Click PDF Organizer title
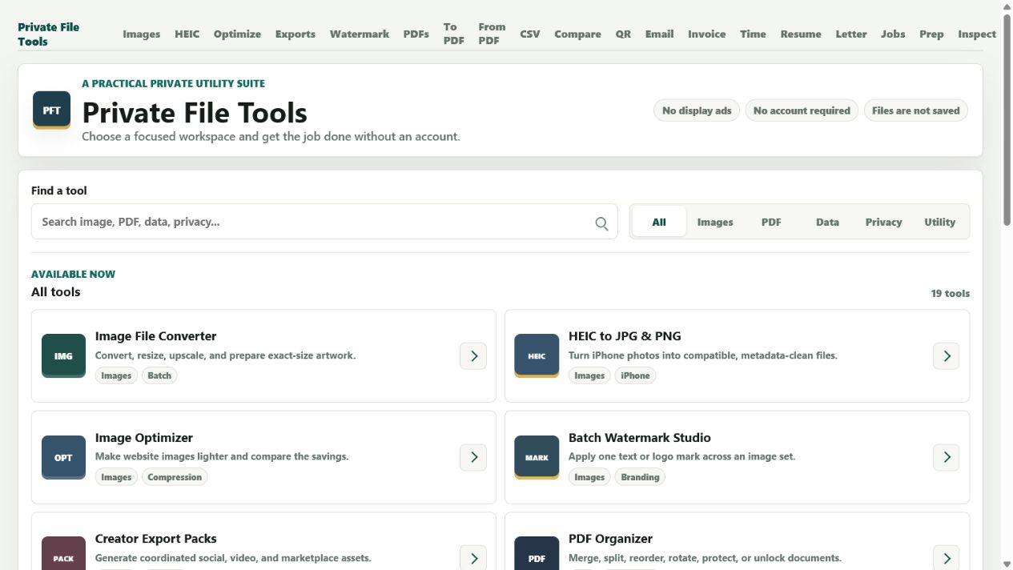Screen dimensions: 1013x570 (x=610, y=539)
